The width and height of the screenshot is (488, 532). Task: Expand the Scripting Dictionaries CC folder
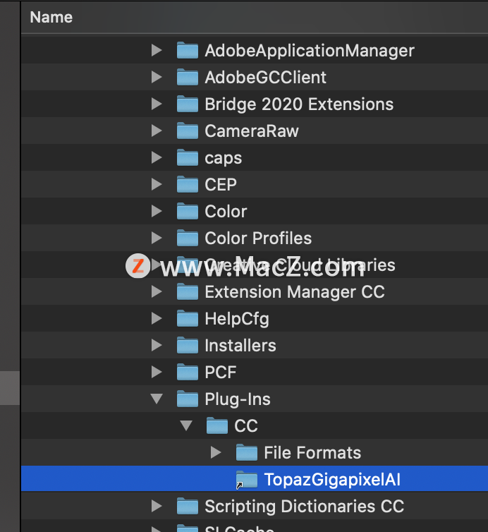(157, 506)
